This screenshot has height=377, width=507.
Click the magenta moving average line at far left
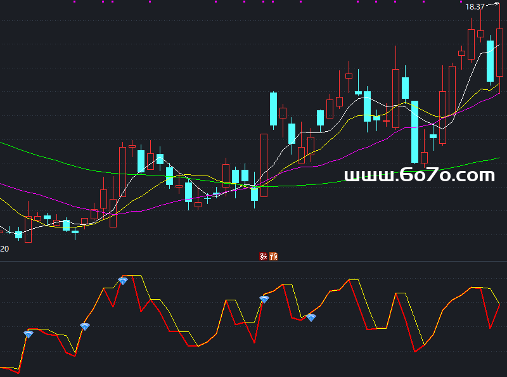point(3,184)
